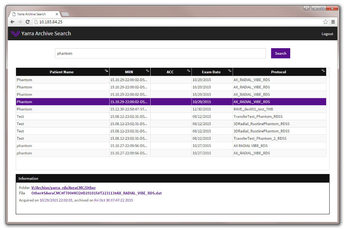345x230 pixels.
Task: Click the browser forward arrow
Action: point(19,22)
